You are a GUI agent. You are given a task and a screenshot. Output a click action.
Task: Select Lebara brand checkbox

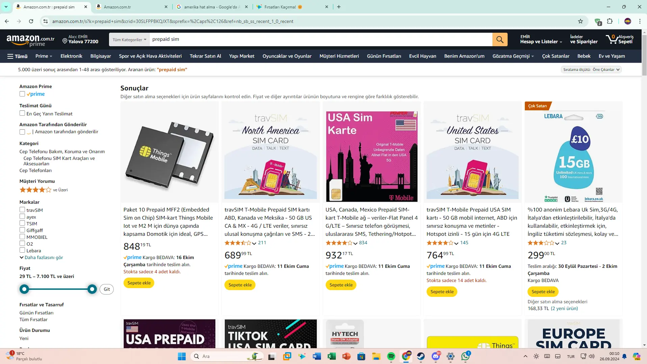coord(22,250)
